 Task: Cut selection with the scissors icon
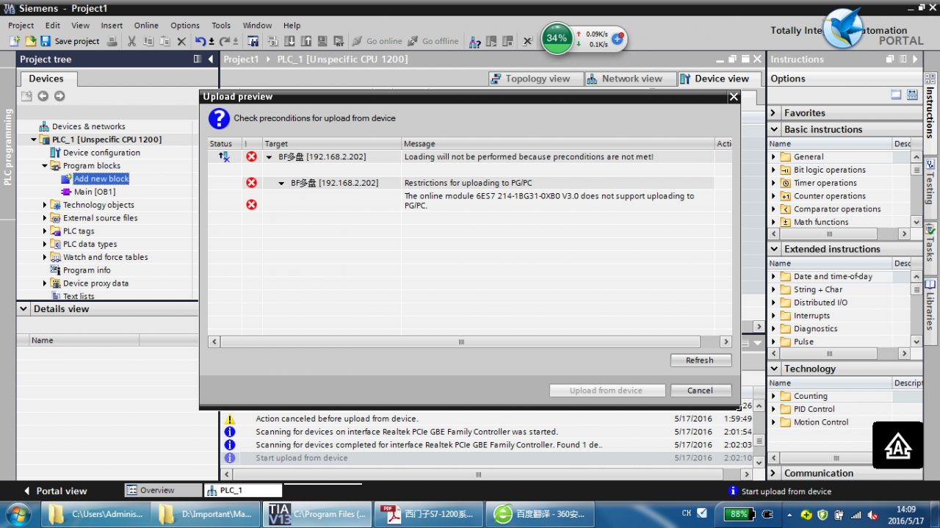[131, 41]
